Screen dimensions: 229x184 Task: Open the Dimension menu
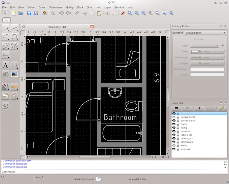[55, 7]
